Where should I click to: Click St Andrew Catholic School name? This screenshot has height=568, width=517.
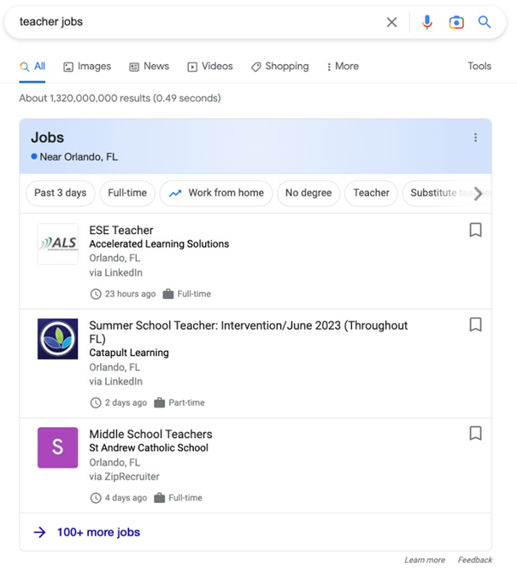pos(149,448)
